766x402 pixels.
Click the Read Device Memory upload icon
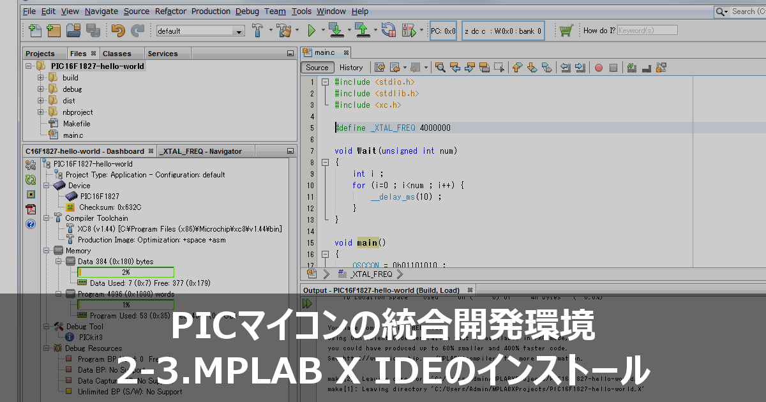tap(362, 30)
